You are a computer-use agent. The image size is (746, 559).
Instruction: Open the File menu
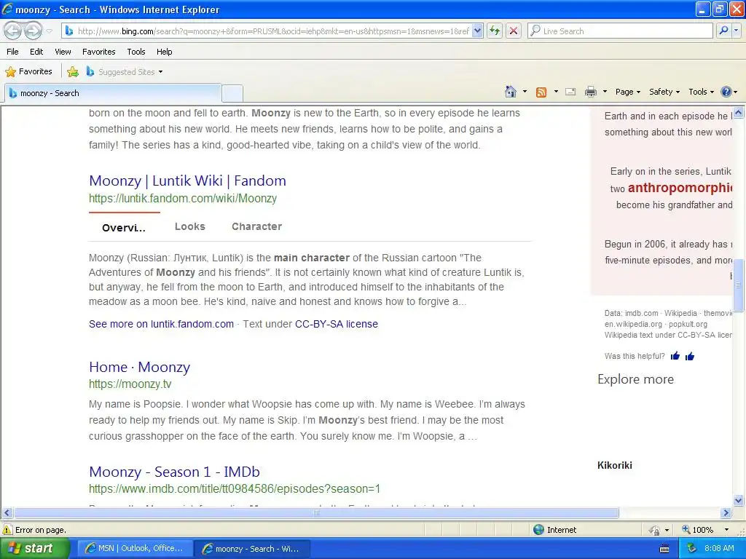click(13, 52)
